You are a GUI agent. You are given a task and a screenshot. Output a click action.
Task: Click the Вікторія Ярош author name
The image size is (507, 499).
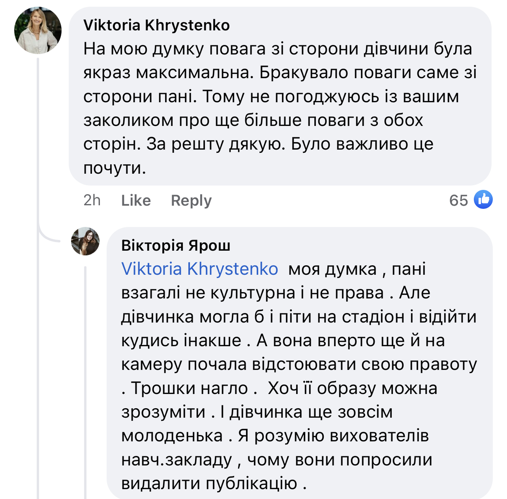click(176, 246)
